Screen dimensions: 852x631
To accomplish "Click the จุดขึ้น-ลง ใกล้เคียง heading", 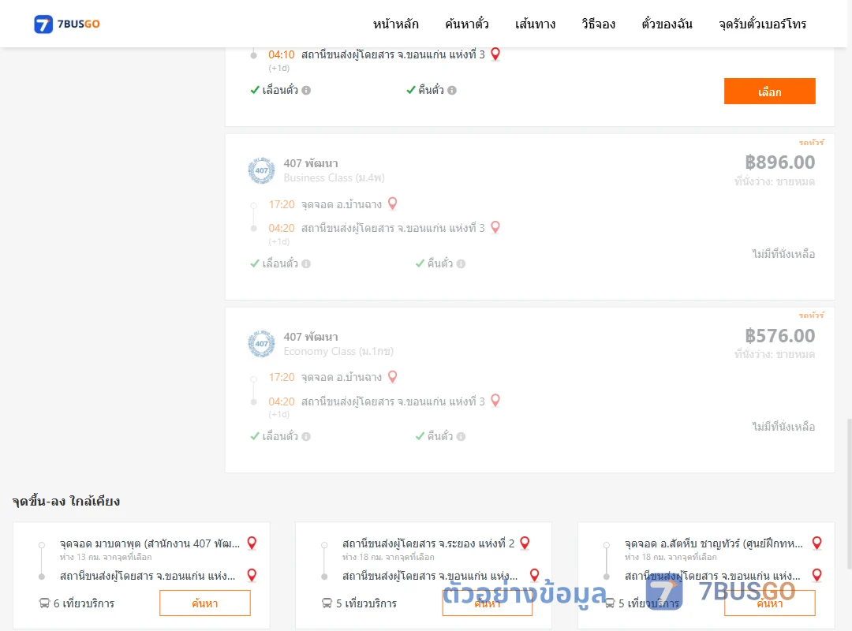I will point(66,501).
